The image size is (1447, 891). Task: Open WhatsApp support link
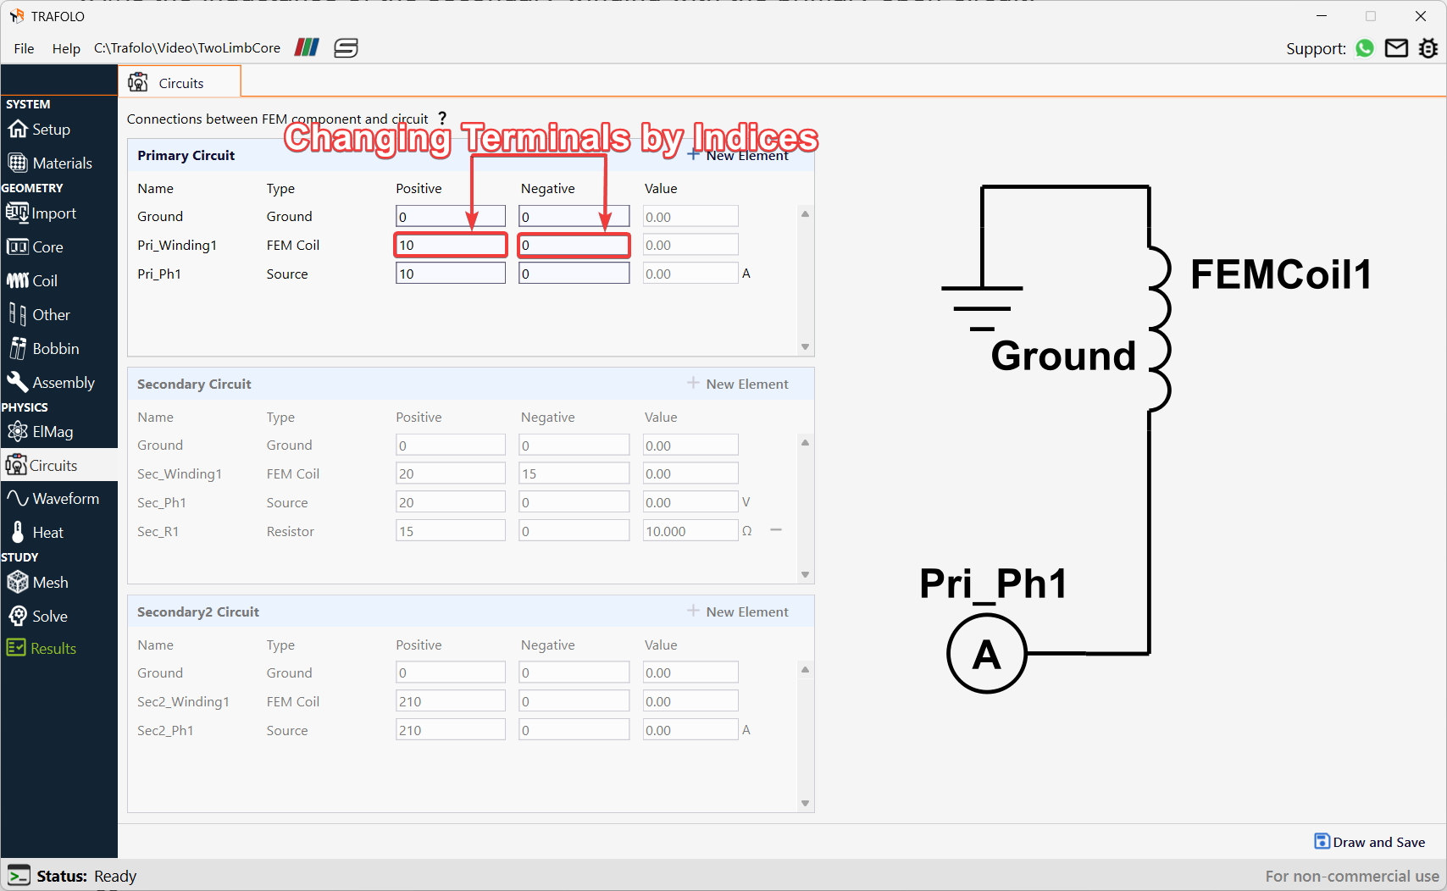pos(1365,48)
